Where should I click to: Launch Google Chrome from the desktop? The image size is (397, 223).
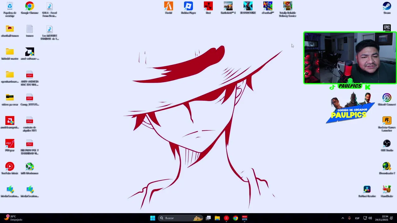click(29, 8)
